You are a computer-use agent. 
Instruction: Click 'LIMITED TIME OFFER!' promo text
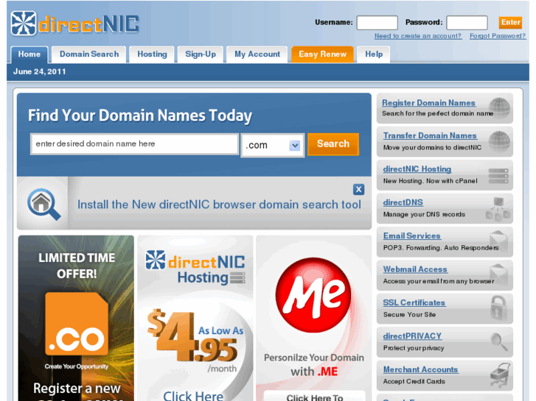(77, 266)
